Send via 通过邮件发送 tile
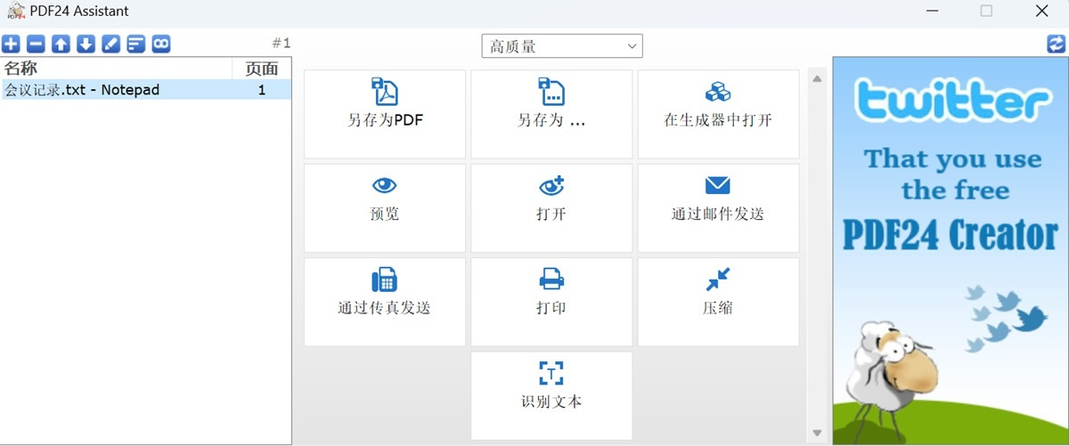Viewport: 1069px width, 446px height. coord(718,207)
